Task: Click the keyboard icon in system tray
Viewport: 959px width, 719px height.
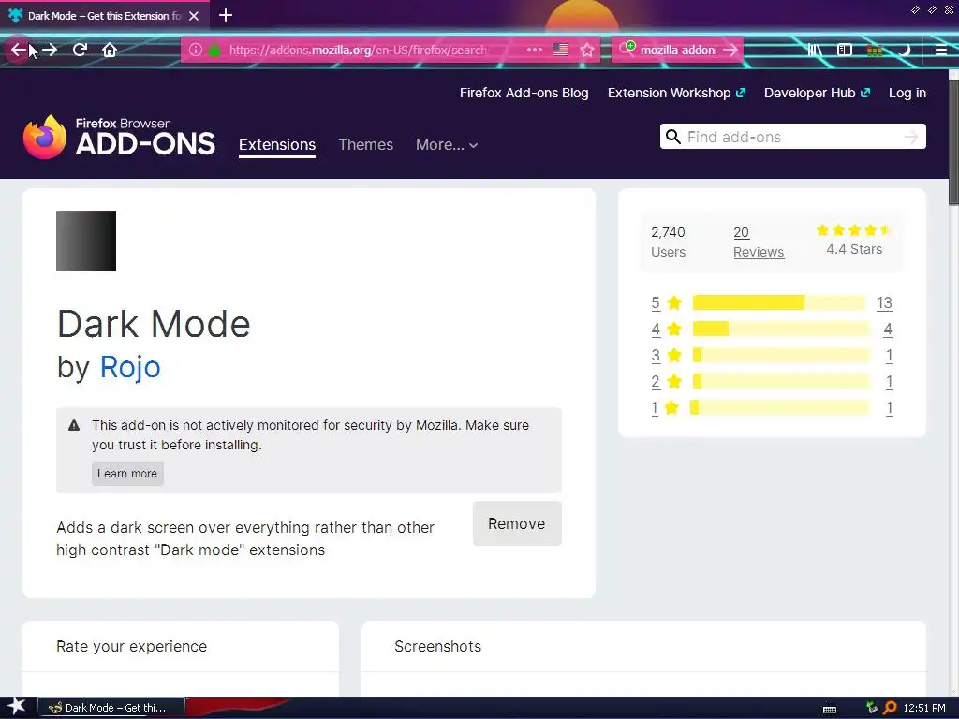Action: click(830, 709)
